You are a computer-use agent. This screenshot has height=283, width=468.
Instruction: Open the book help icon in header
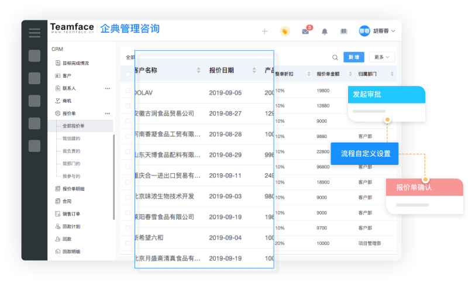click(x=344, y=31)
